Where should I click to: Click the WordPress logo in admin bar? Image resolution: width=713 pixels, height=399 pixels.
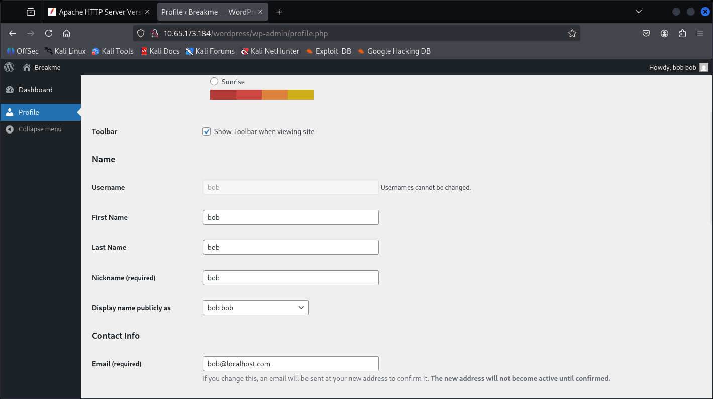[x=9, y=67]
